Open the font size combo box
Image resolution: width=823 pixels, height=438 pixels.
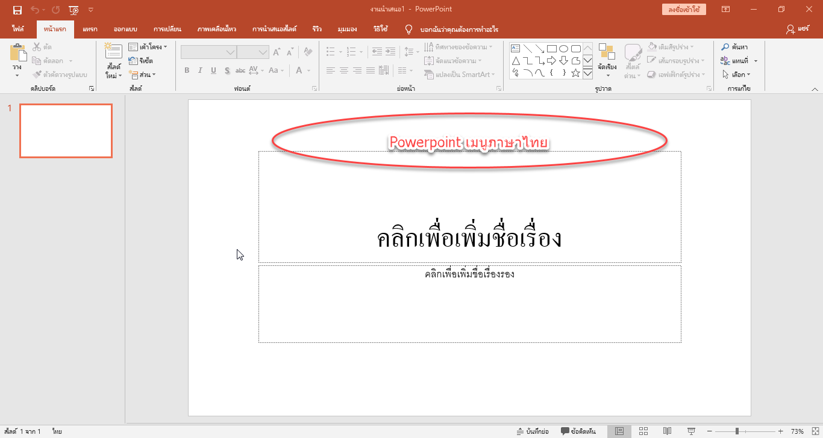pos(252,52)
